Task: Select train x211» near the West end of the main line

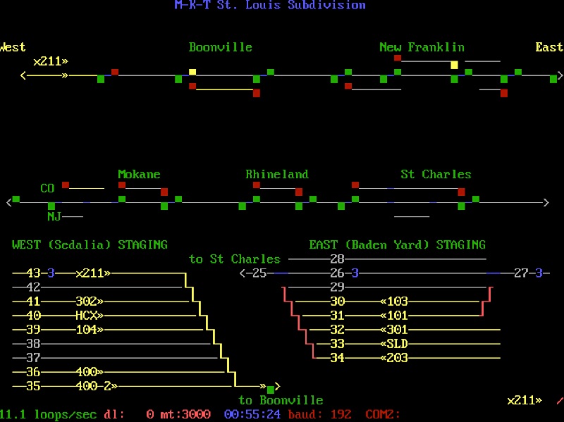Action: [x=51, y=61]
